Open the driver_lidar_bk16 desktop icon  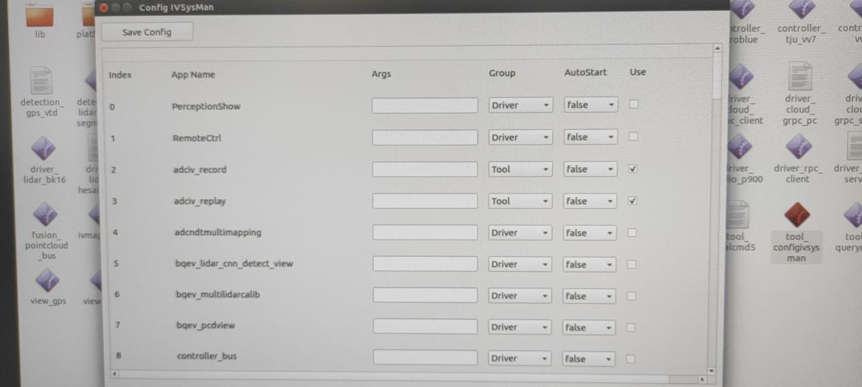pyautogui.click(x=42, y=148)
